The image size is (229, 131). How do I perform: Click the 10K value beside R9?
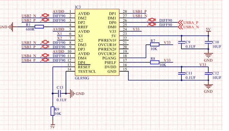tap(58, 114)
